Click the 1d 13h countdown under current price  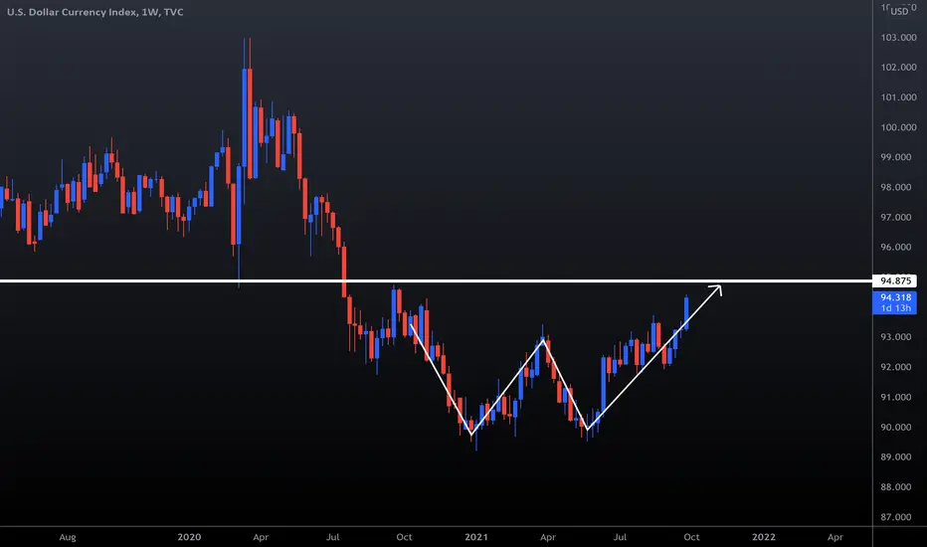(895, 308)
